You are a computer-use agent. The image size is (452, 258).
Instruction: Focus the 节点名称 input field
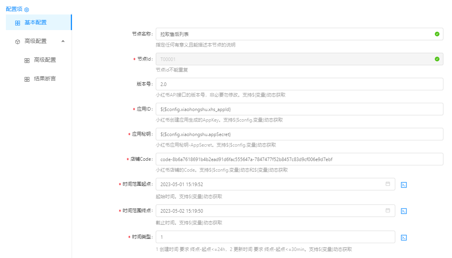coord(294,34)
